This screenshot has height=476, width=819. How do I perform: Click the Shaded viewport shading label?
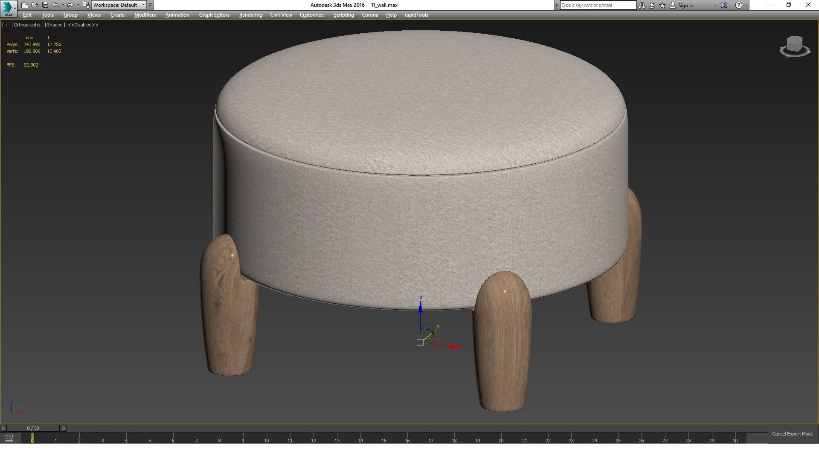pyautogui.click(x=55, y=25)
